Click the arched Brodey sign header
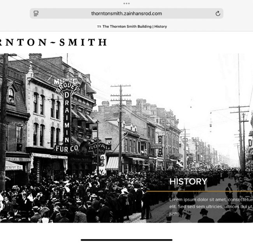This screenshot has height=243, width=253. click(x=67, y=88)
